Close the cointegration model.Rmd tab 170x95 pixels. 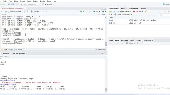24,8
